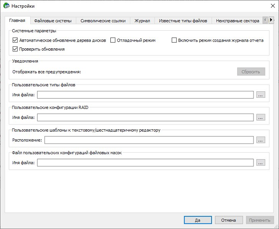
Task: Open the Известные типы файлов tab
Action: click(x=183, y=21)
